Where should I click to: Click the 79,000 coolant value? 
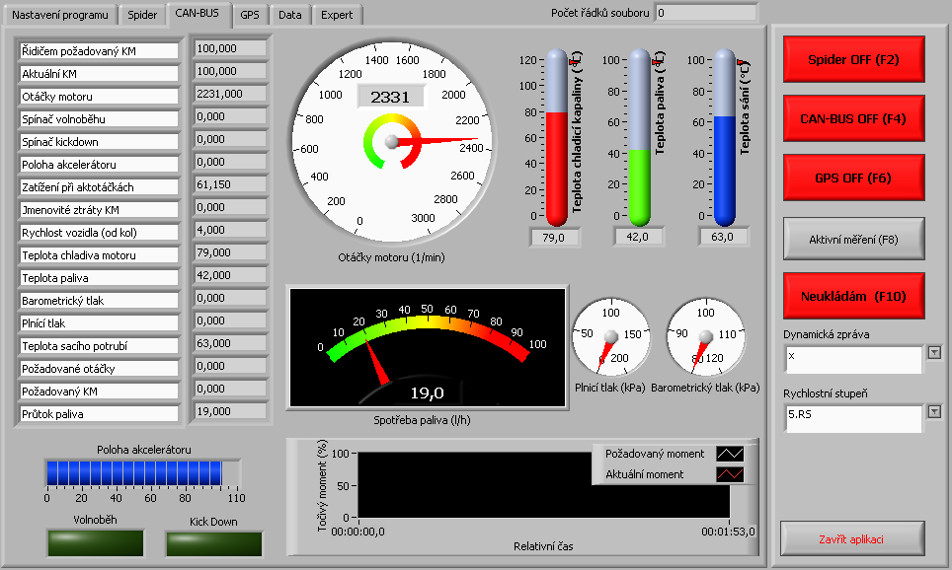tap(231, 252)
